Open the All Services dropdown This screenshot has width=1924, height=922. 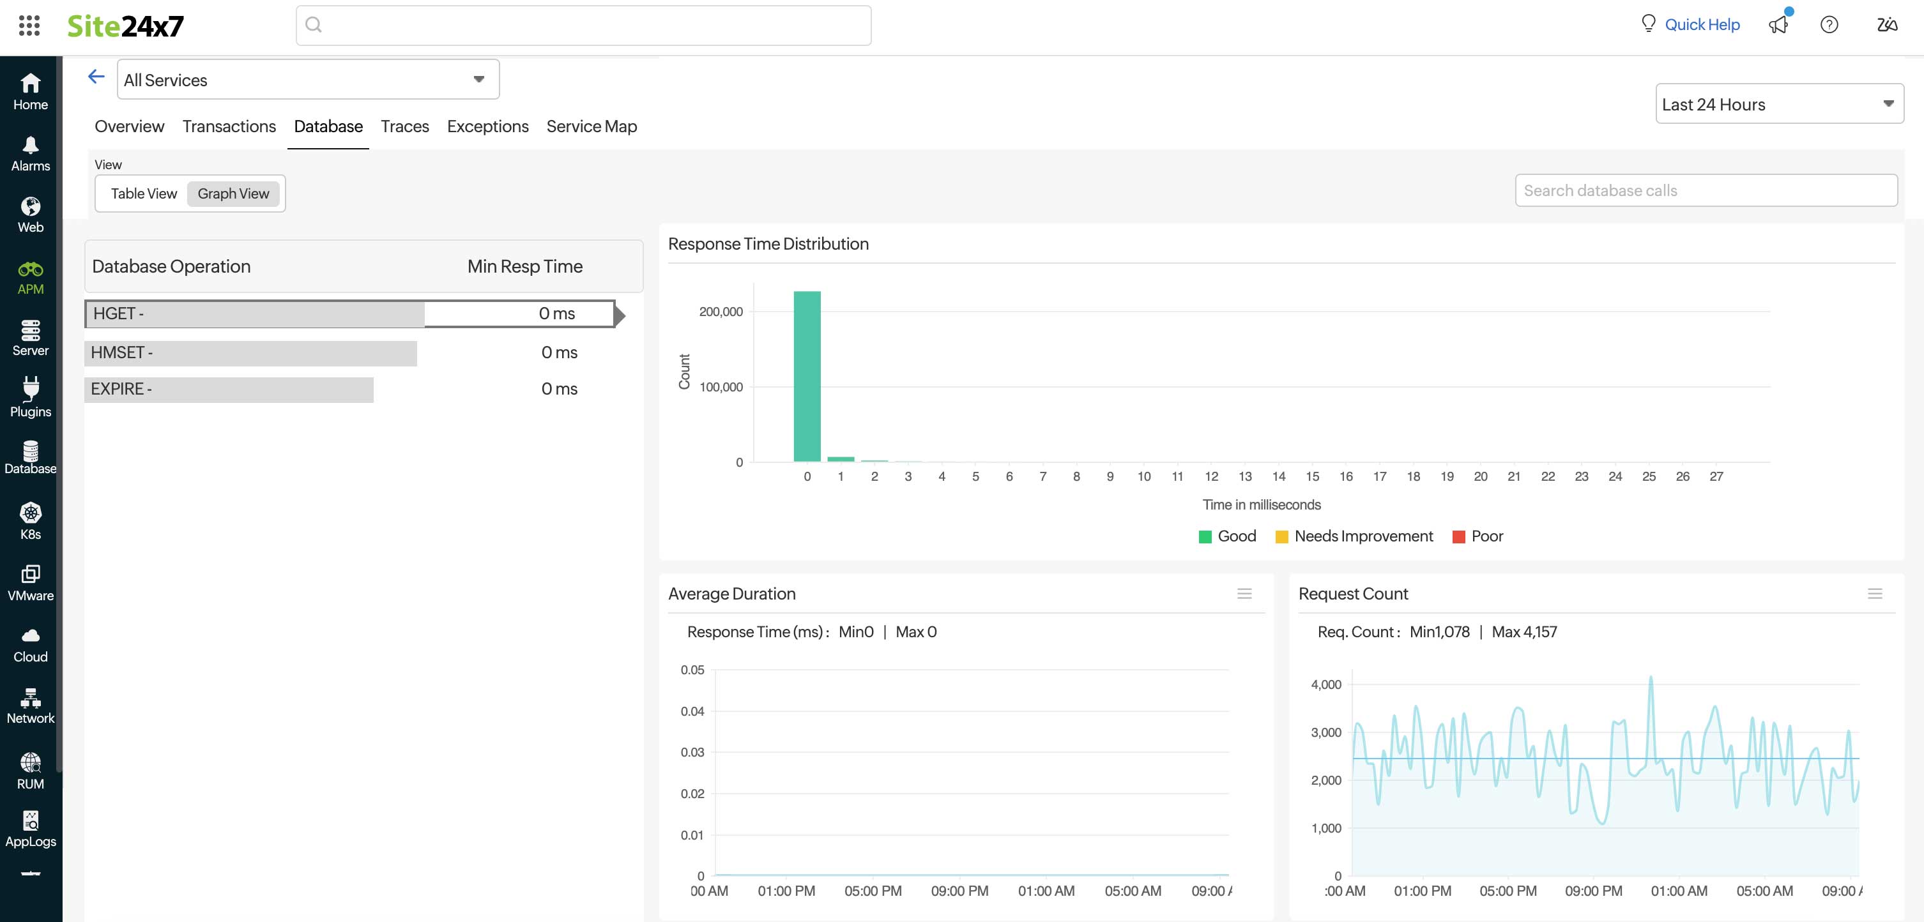307,79
